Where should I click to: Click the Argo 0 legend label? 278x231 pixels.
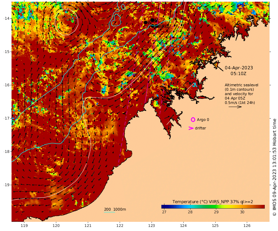click(203, 120)
